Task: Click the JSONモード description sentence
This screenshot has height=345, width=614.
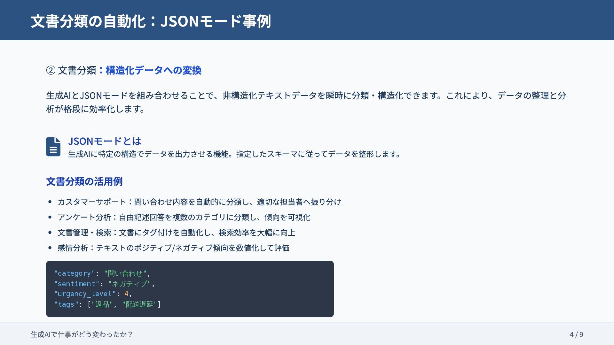Action: [235, 154]
